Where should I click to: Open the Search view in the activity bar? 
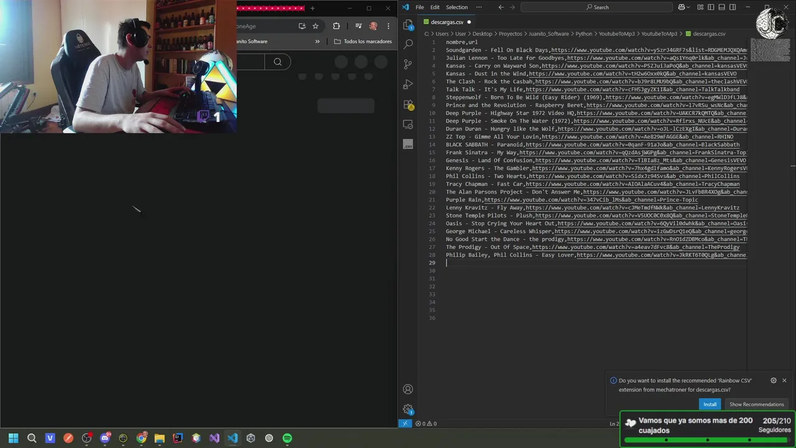(x=408, y=44)
